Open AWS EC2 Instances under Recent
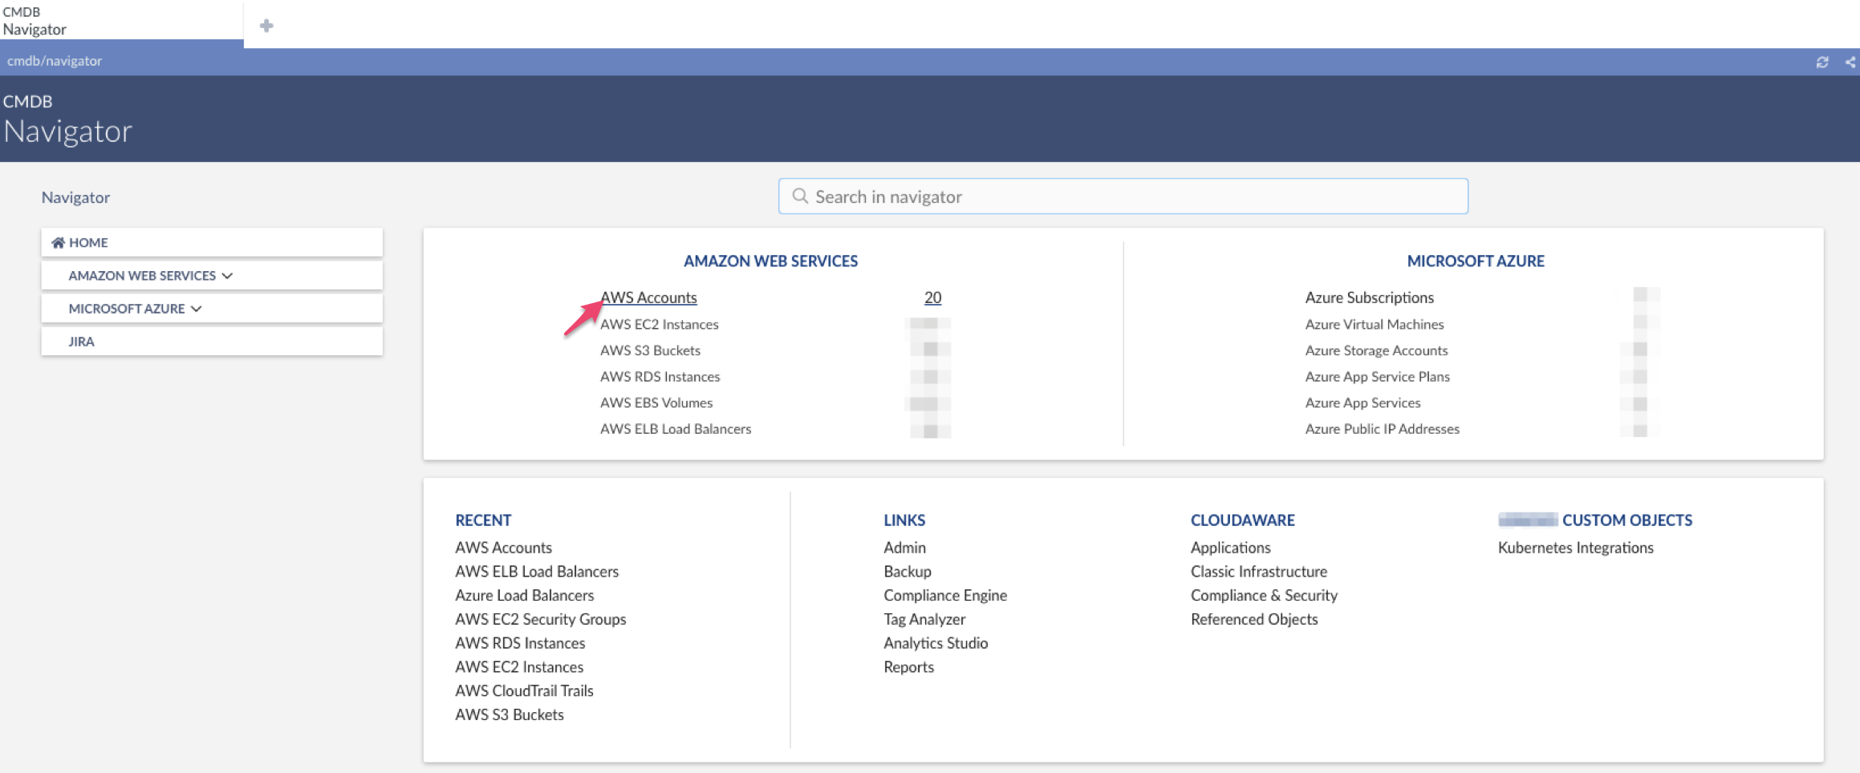 point(519,667)
